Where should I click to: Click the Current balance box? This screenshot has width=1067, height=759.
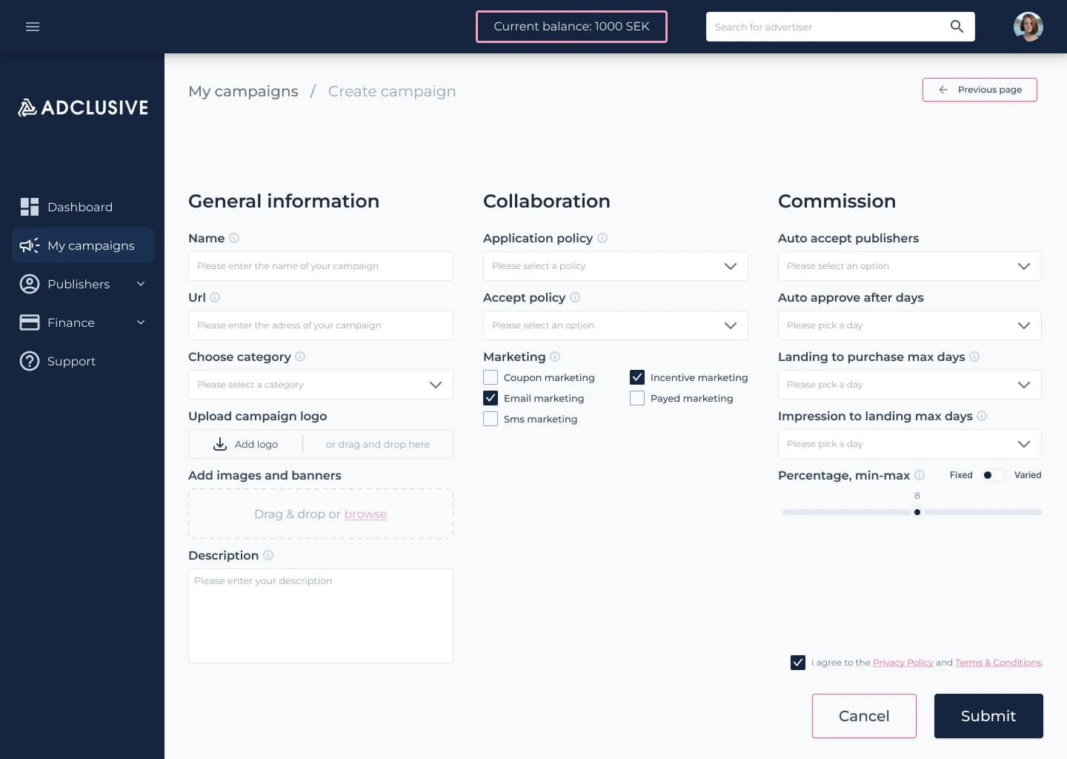pos(571,27)
